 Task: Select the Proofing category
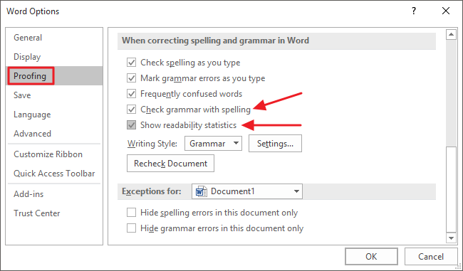tap(30, 76)
